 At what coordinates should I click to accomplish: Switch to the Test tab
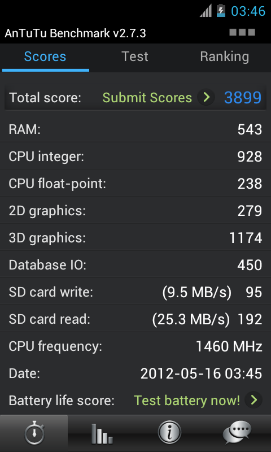coord(135,56)
